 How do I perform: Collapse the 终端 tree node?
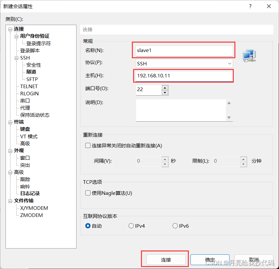click(x=10, y=122)
